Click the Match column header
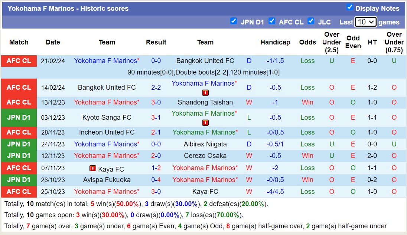 click(x=19, y=42)
